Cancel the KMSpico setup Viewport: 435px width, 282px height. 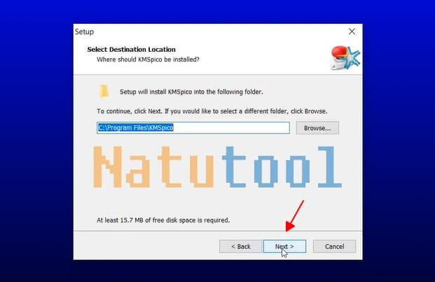pos(334,246)
